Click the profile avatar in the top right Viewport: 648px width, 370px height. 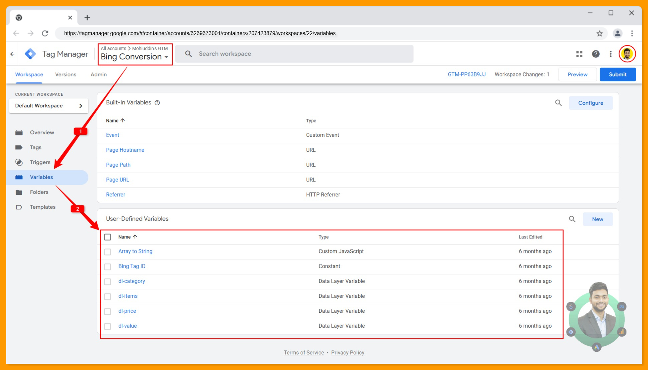coord(627,54)
